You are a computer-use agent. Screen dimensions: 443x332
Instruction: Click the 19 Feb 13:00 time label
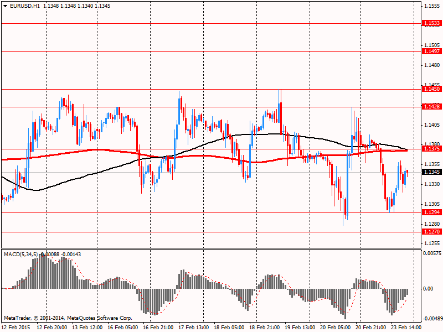coord(300,327)
